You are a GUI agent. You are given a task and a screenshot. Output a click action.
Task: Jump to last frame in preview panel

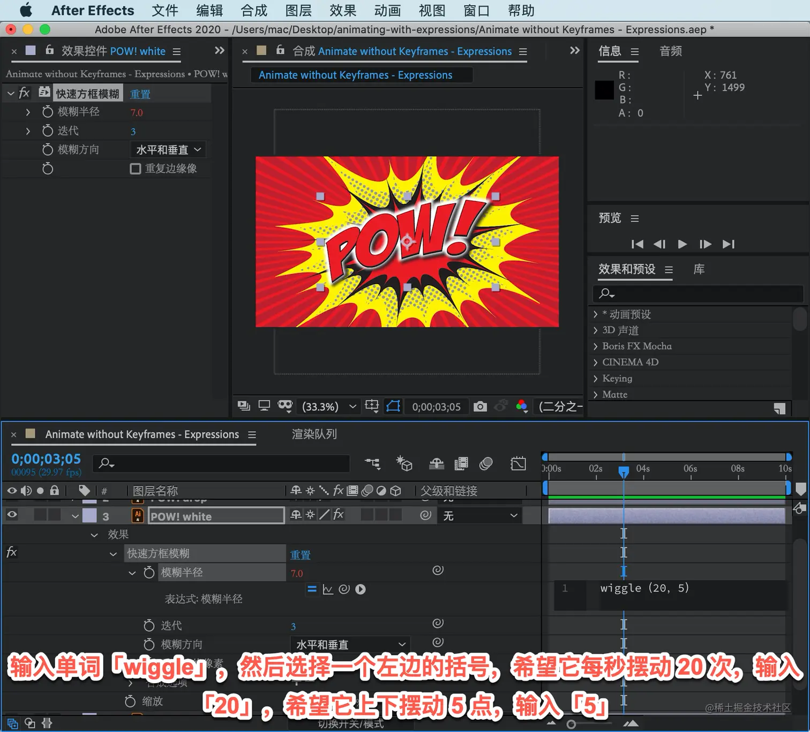coord(729,244)
